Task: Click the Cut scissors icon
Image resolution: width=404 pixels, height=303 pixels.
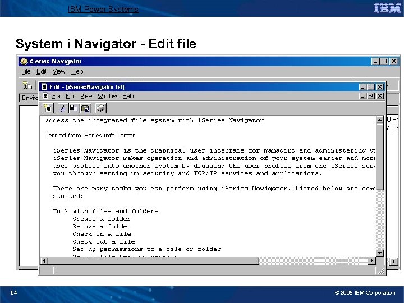Action: tap(63, 108)
